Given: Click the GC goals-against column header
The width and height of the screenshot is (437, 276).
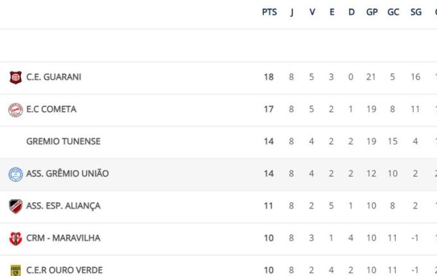Looking at the screenshot, I should click(393, 12).
